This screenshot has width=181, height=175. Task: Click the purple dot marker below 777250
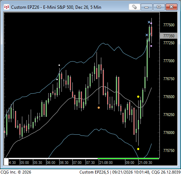[x=151, y=46]
